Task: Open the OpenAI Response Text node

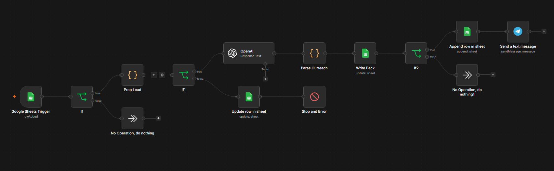Action: click(x=249, y=53)
